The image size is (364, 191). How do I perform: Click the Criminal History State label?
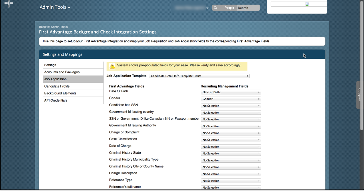pos(125,153)
